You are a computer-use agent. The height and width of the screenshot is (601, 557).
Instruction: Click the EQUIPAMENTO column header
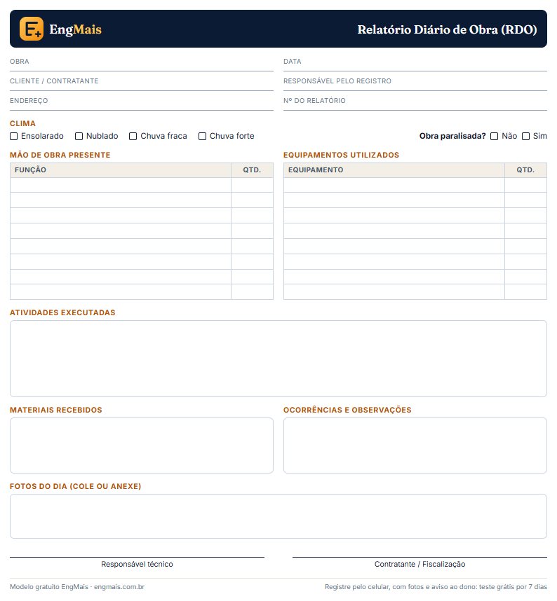(x=394, y=170)
